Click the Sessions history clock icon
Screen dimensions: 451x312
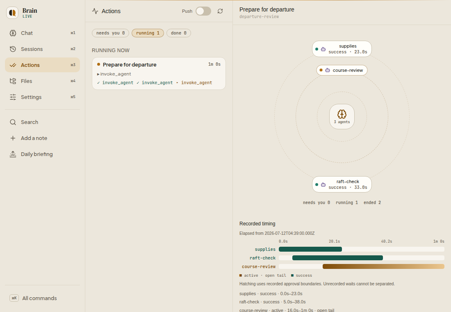point(13,49)
